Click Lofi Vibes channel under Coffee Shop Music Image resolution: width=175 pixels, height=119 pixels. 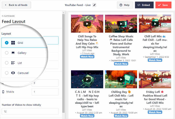121,58
